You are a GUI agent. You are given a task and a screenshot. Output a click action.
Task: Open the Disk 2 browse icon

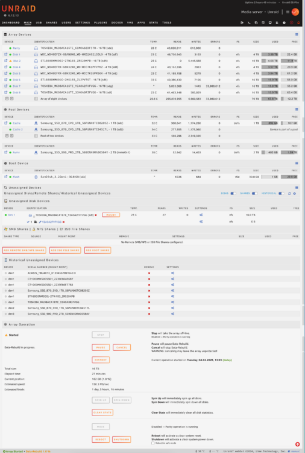tap(6, 60)
